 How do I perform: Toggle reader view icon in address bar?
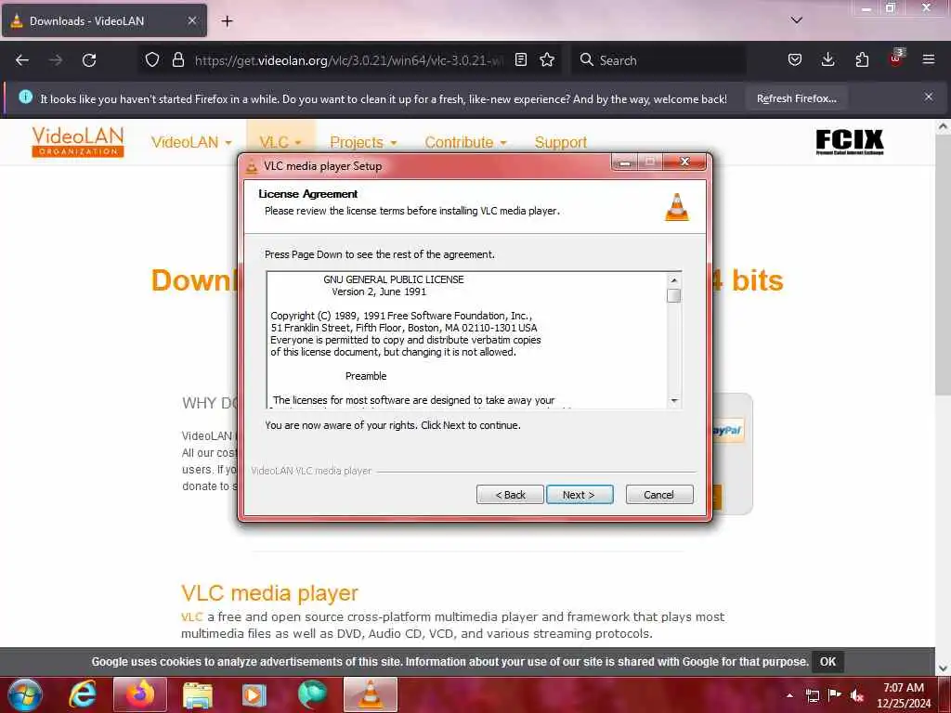(x=520, y=59)
